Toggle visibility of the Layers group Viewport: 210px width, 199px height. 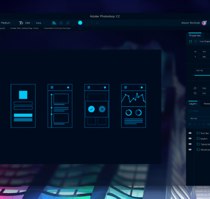[190, 138]
